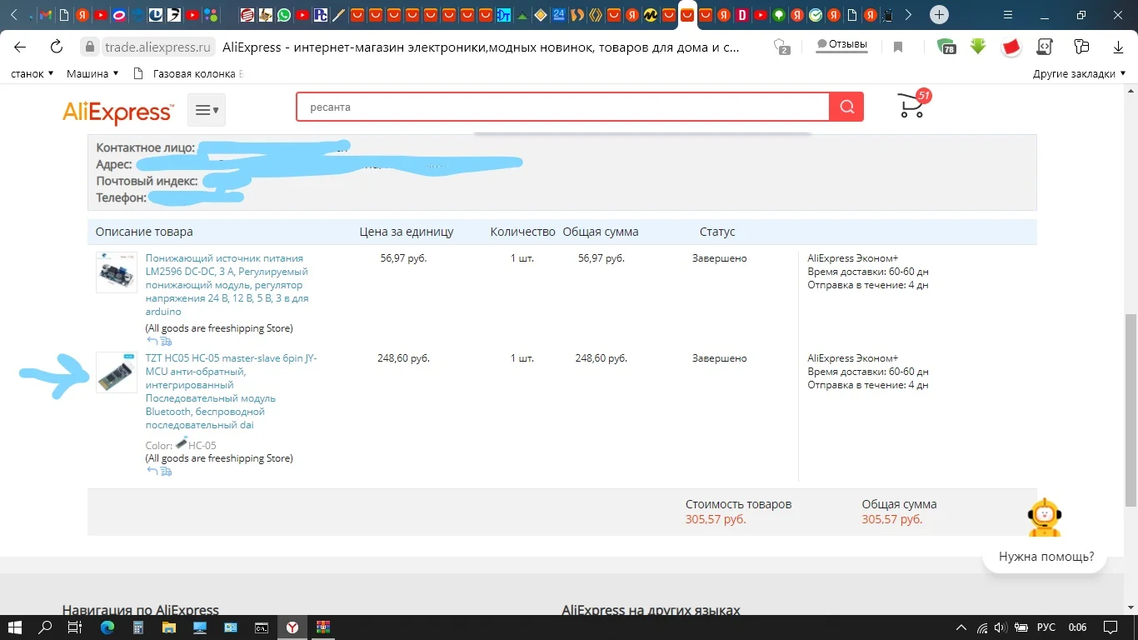Switch input language from РУС
The width and height of the screenshot is (1138, 640).
(x=1046, y=627)
